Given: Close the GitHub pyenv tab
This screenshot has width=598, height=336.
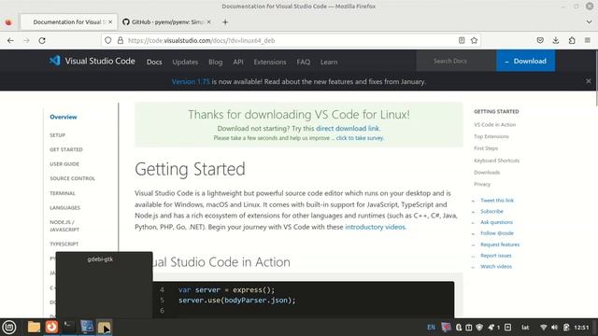Looking at the screenshot, I should point(208,22).
